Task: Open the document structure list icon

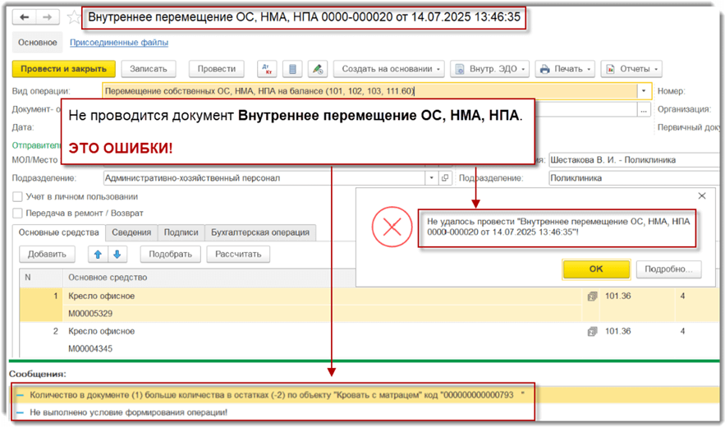Action: 292,69
